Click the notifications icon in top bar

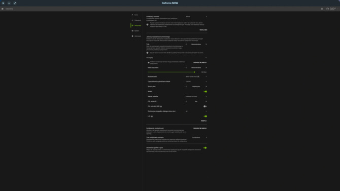[322, 9]
